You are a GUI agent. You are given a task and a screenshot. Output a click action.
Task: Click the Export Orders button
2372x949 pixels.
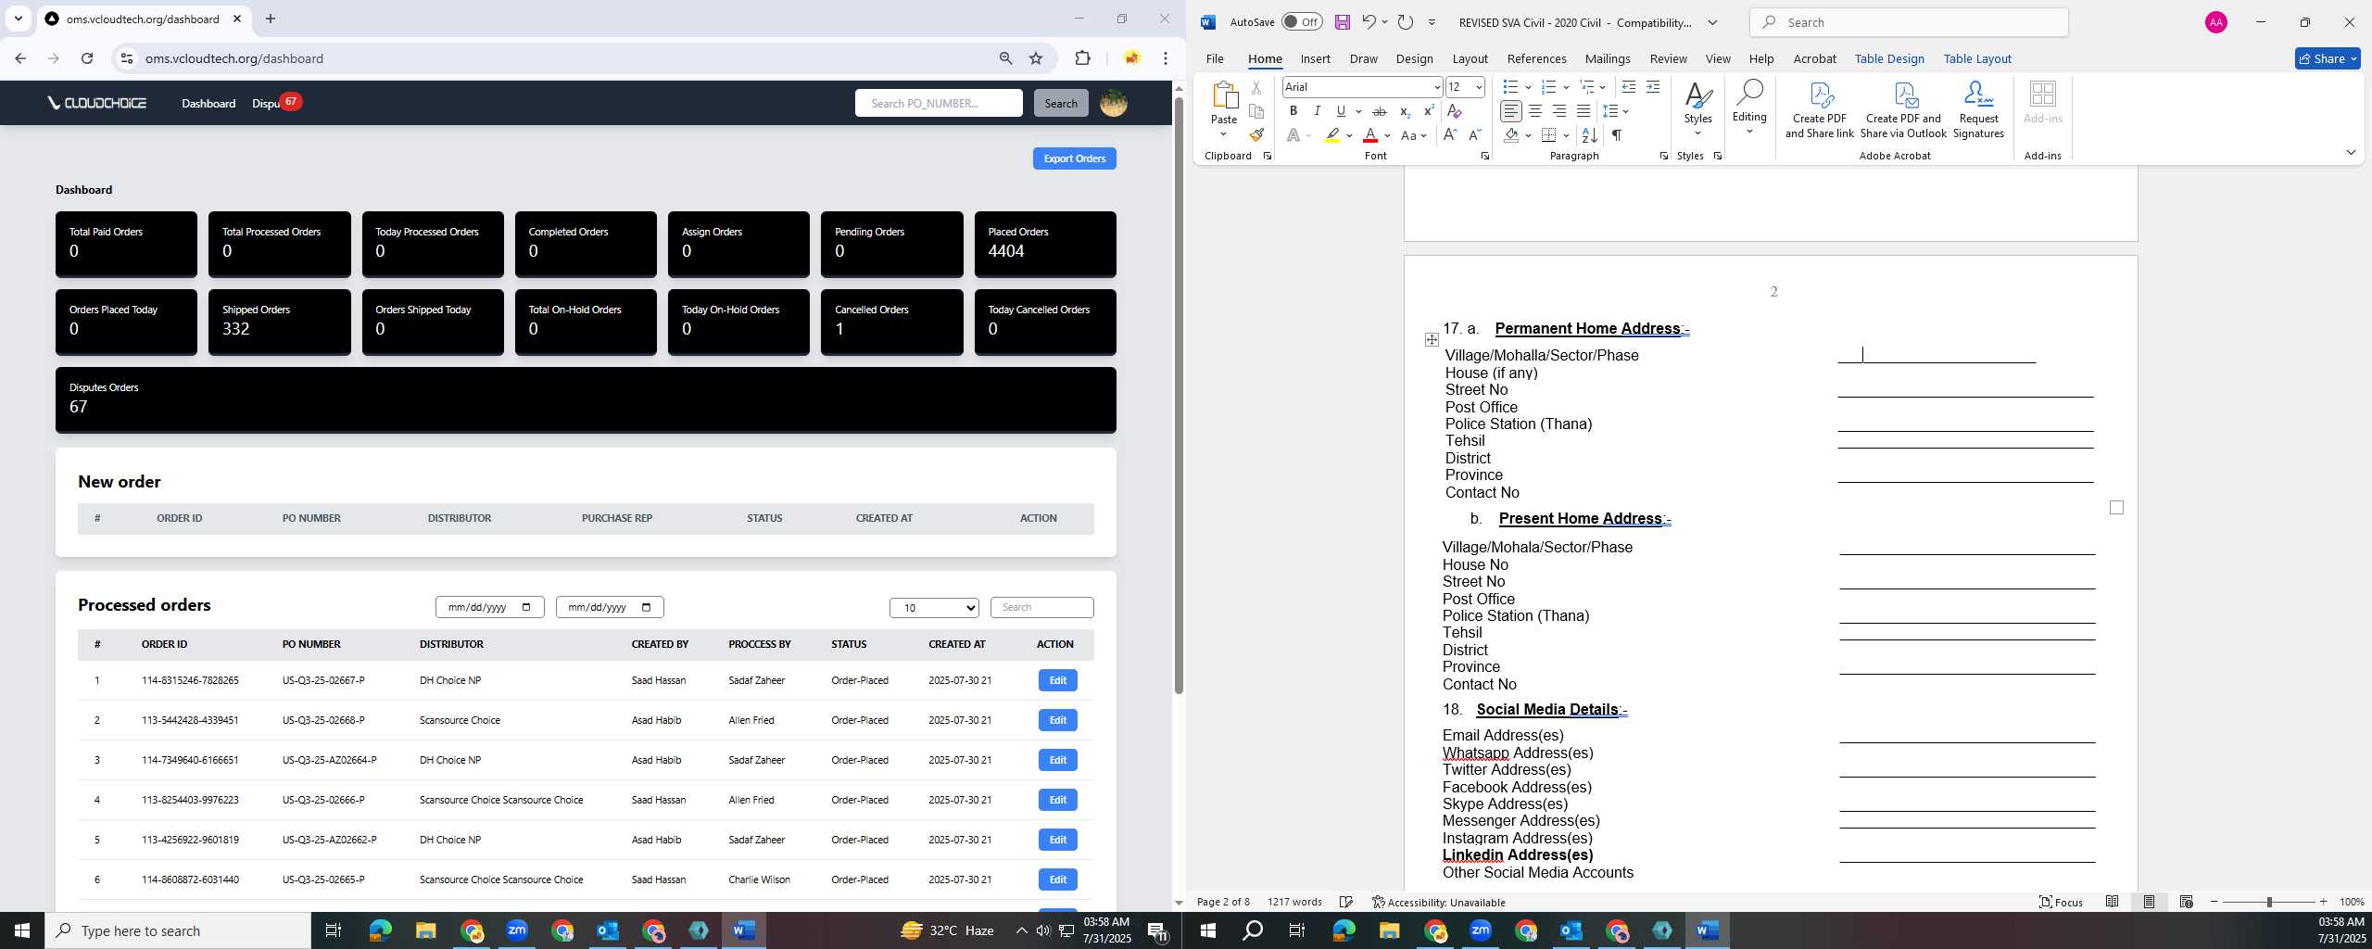point(1074,158)
